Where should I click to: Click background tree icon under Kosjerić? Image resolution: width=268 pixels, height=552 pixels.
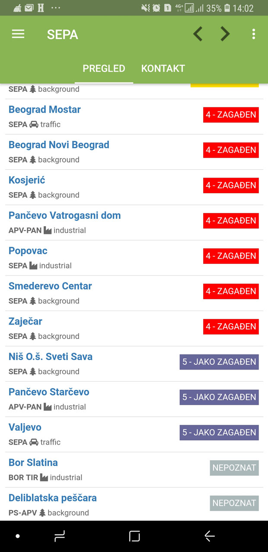point(33,195)
